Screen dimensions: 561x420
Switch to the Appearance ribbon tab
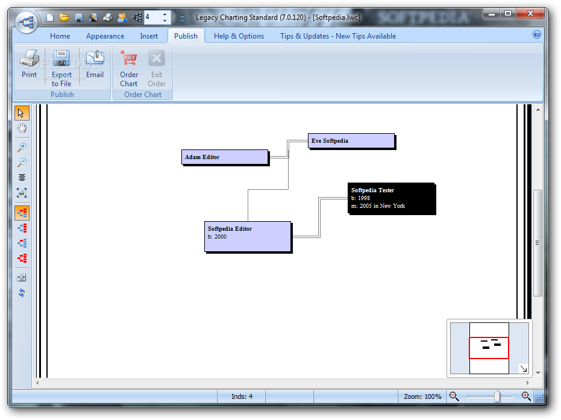(105, 36)
